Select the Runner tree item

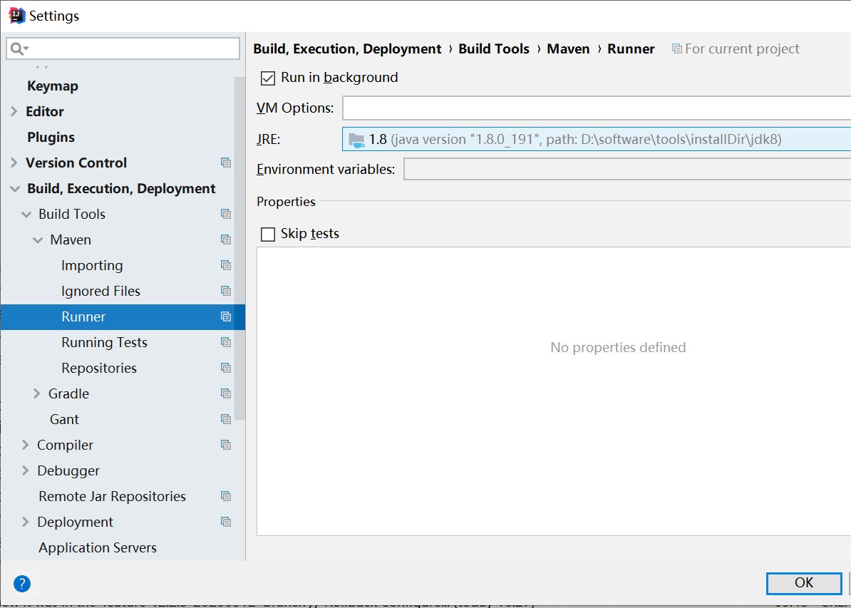tap(123, 317)
